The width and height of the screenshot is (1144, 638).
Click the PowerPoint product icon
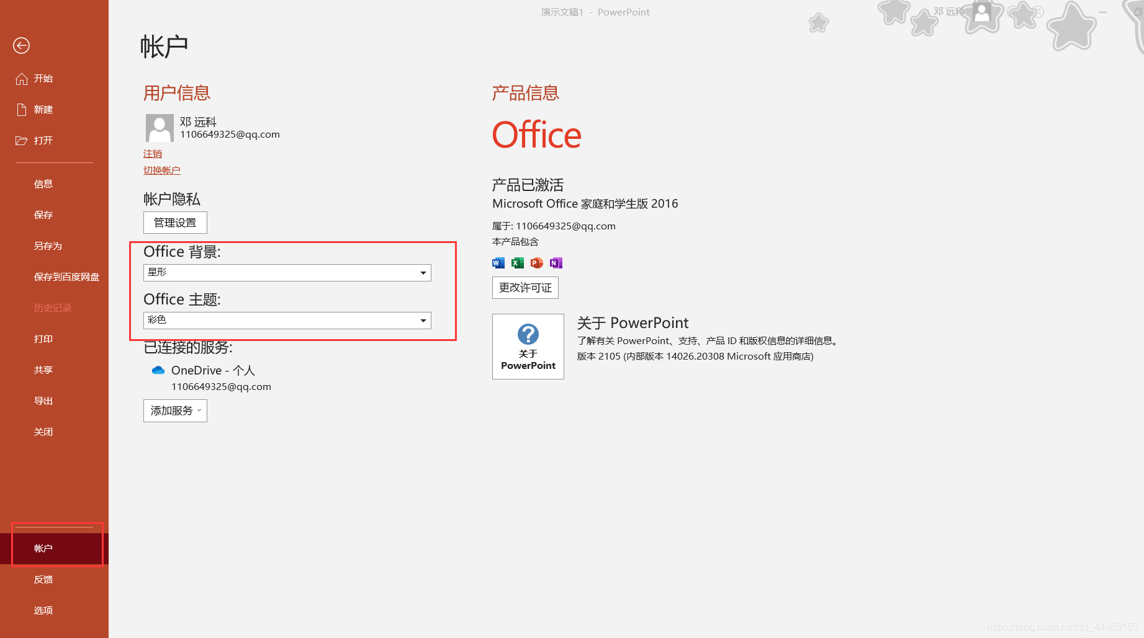[x=537, y=263]
